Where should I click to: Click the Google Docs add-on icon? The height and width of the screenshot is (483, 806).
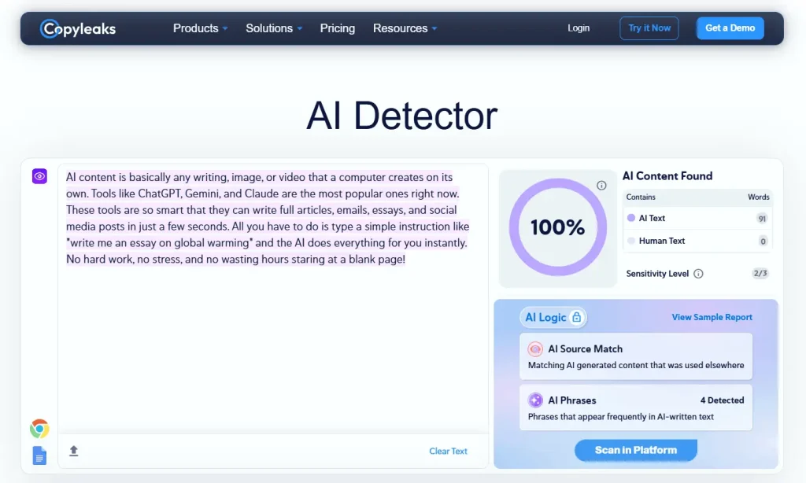pyautogui.click(x=39, y=455)
